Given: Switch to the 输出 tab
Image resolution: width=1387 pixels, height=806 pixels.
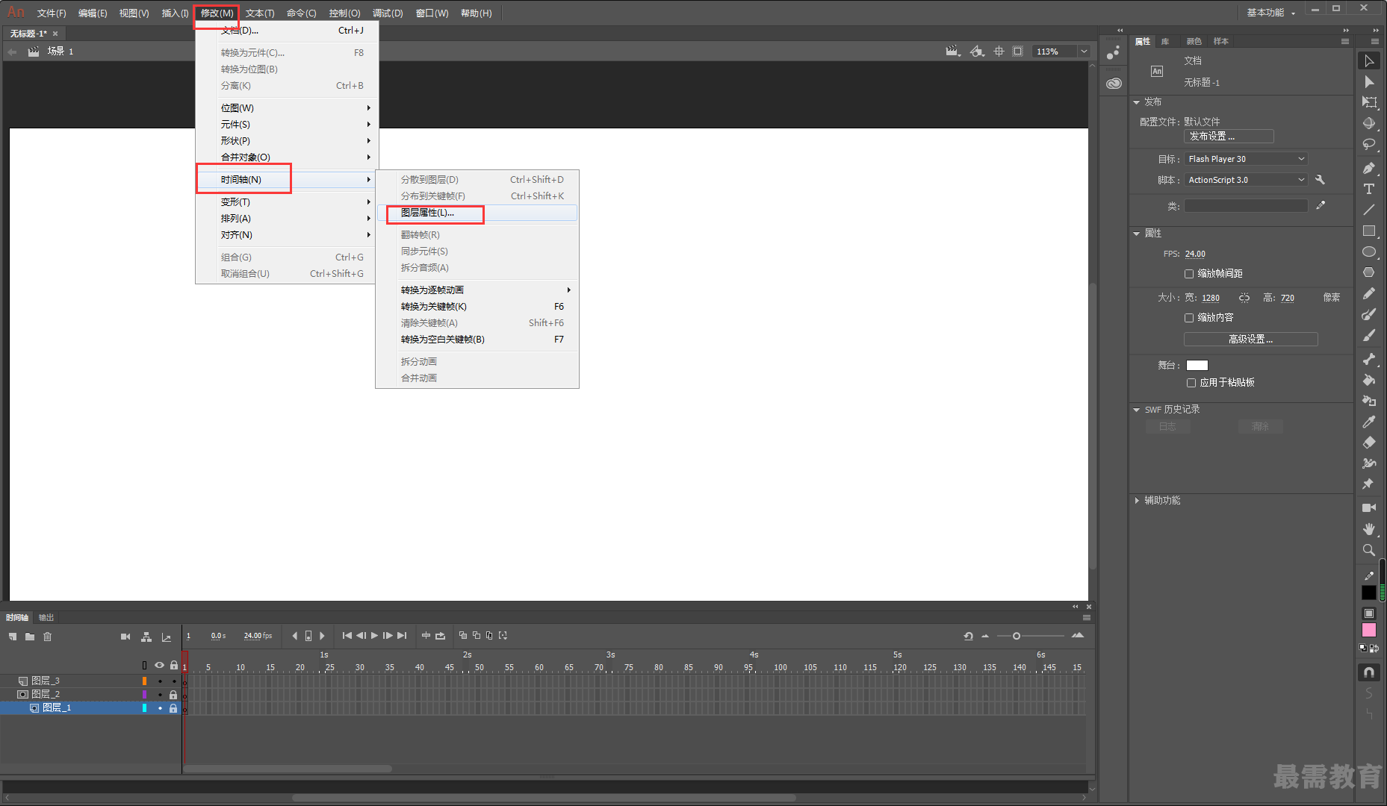Looking at the screenshot, I should [46, 618].
